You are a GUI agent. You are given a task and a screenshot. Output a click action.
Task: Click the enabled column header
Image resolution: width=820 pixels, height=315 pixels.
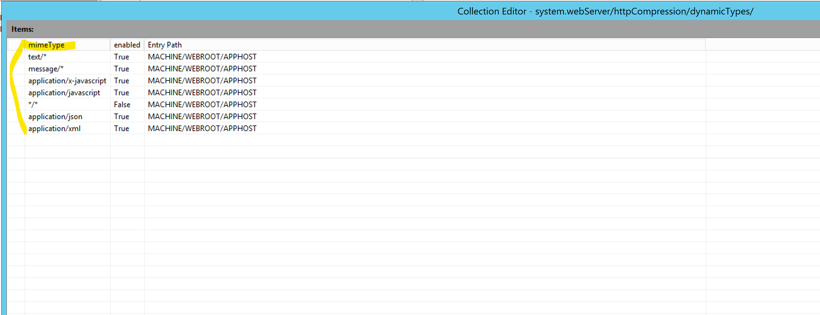point(127,45)
